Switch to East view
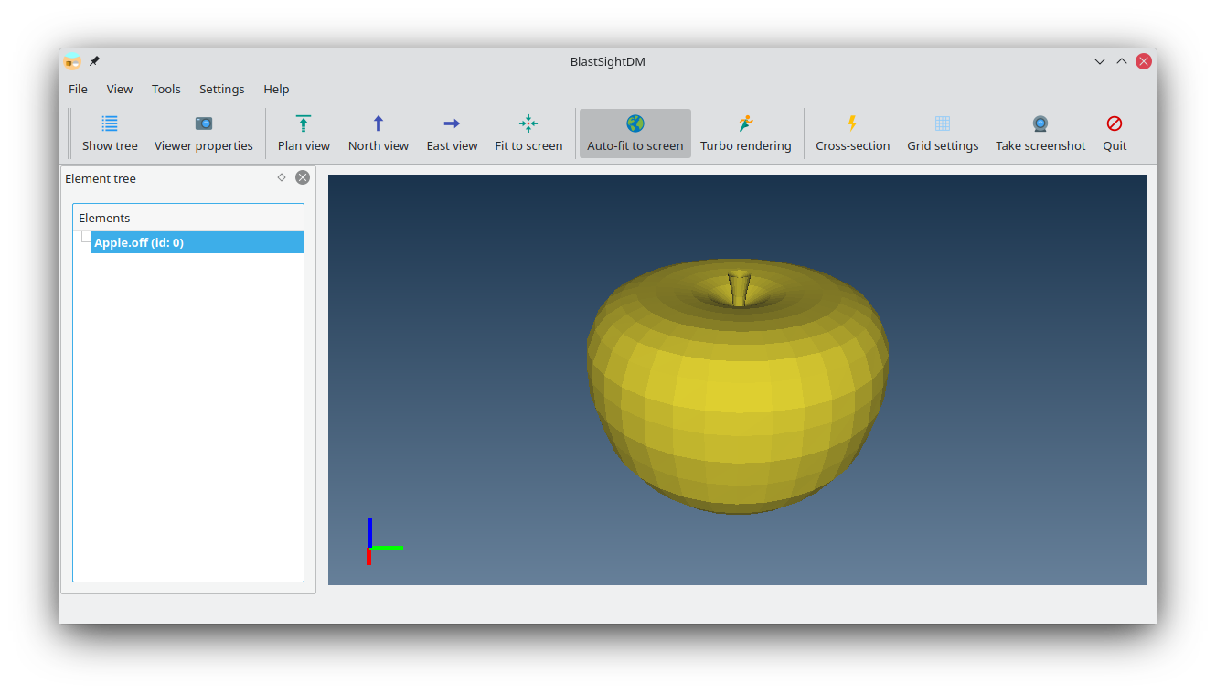 452,124
